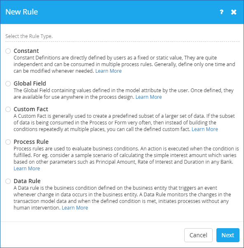This screenshot has height=248, width=244.
Task: Open Learn More link for Global Field
Action: (x=149, y=97)
